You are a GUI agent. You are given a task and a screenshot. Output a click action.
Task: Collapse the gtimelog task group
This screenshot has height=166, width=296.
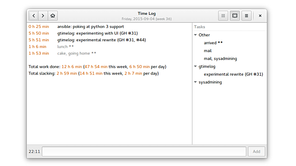[x=195, y=66]
